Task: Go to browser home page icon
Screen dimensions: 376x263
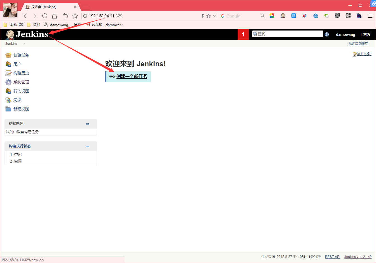Action: tap(55, 16)
